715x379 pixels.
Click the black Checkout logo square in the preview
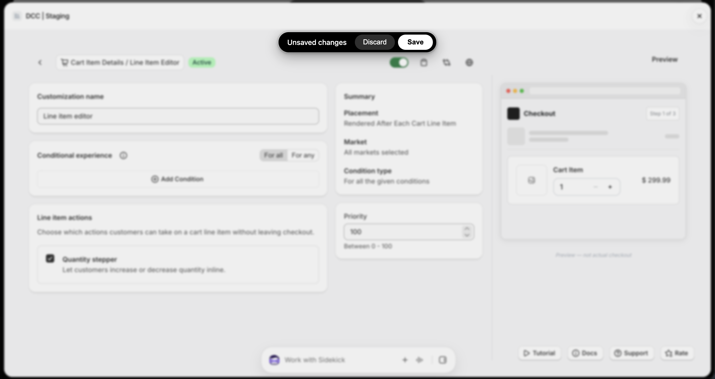pos(513,114)
